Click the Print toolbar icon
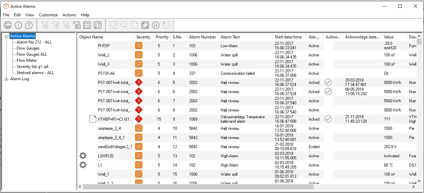 coord(8,25)
